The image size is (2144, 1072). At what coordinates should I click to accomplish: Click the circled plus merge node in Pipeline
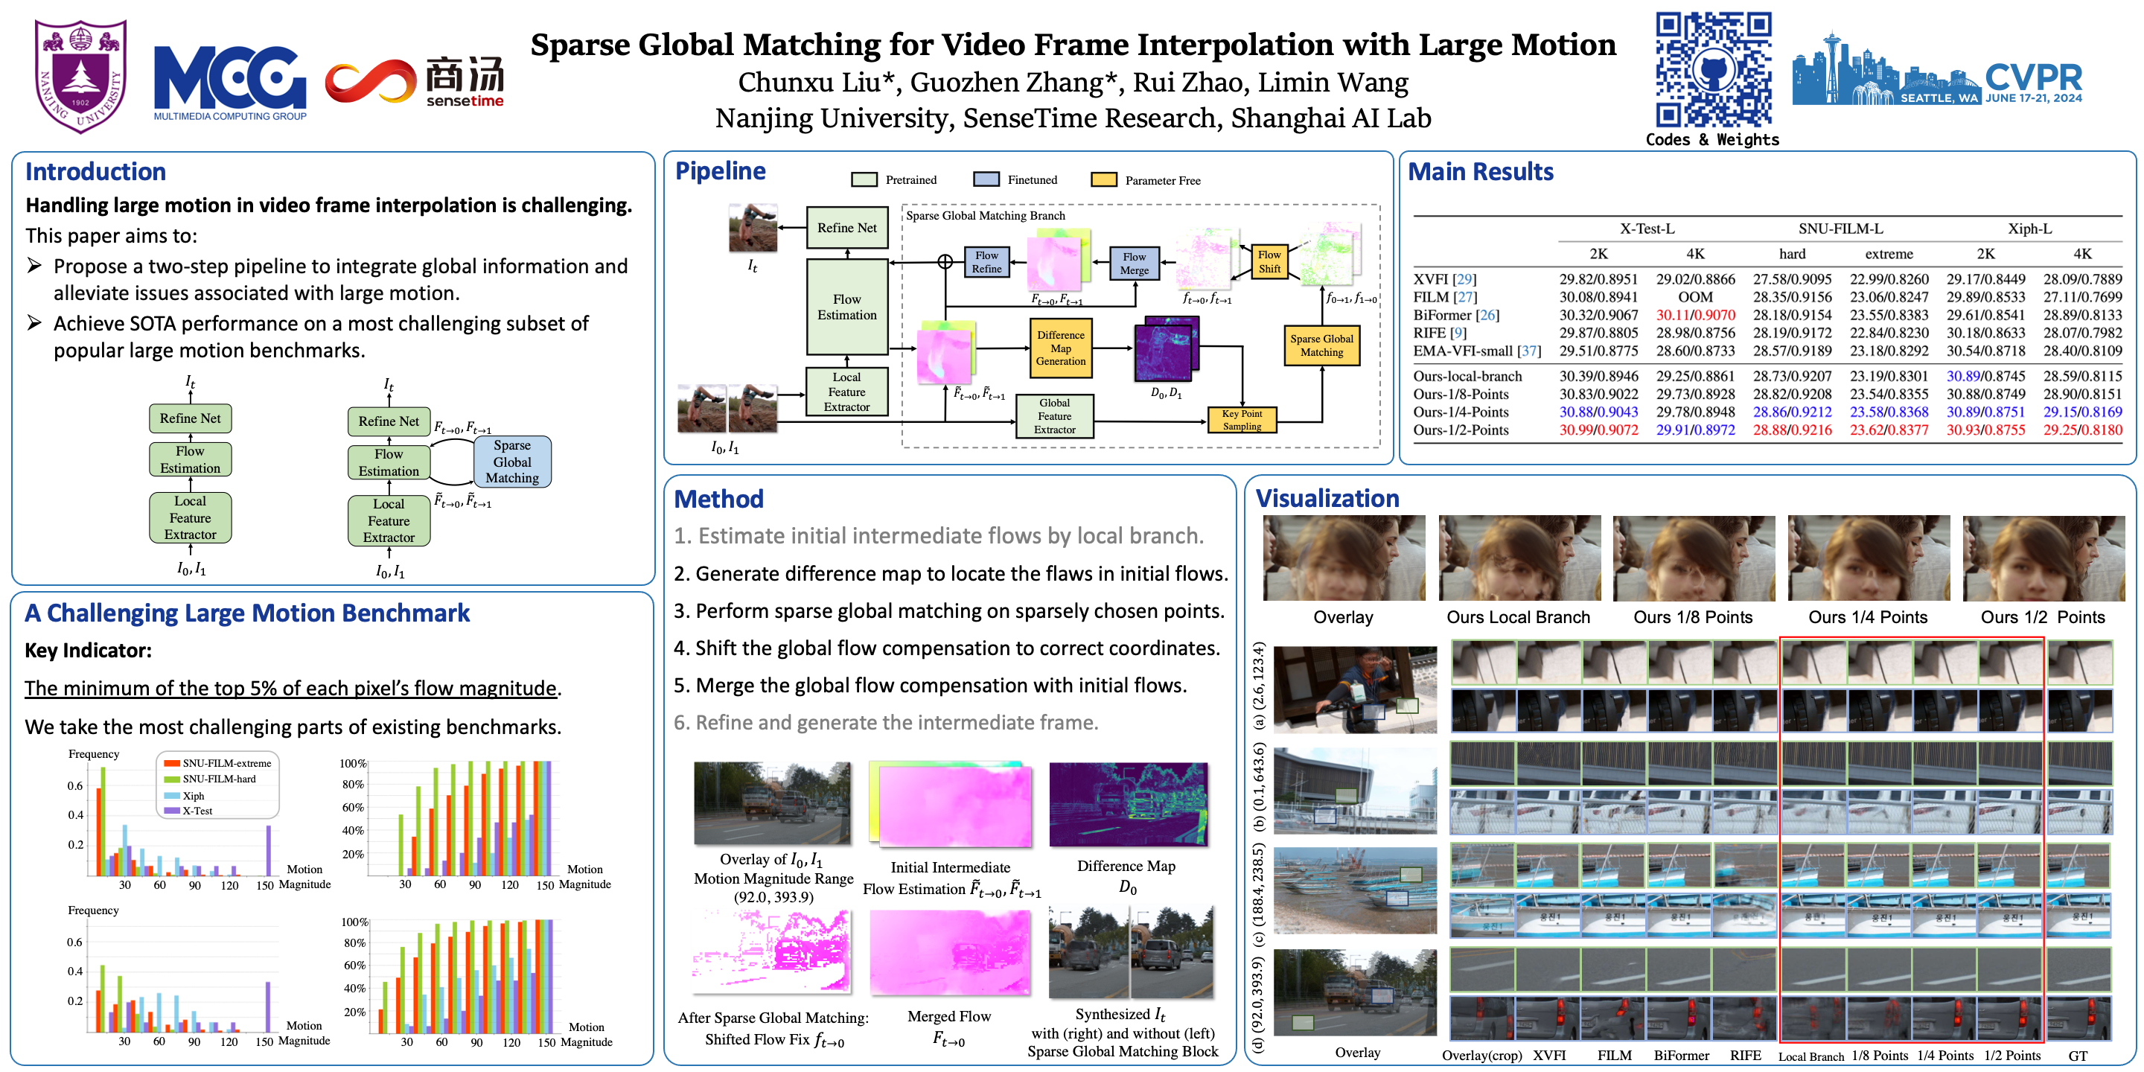coord(945,262)
